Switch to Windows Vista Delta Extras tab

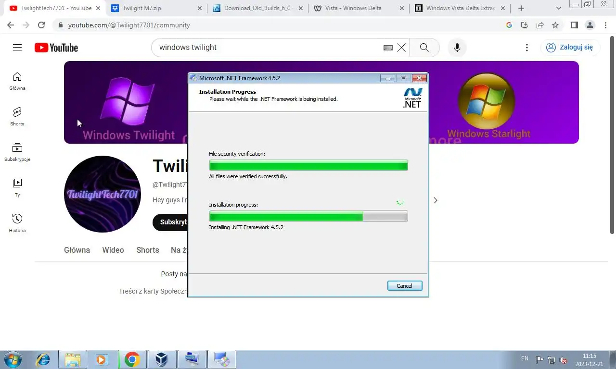[x=460, y=8]
